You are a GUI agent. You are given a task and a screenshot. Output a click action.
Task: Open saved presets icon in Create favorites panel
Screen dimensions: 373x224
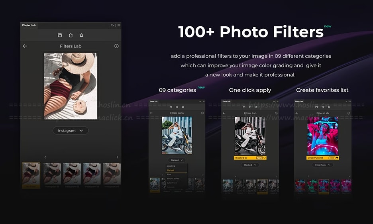[316, 107]
